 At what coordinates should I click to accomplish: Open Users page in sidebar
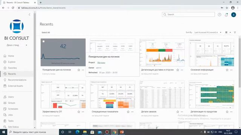[11, 97]
